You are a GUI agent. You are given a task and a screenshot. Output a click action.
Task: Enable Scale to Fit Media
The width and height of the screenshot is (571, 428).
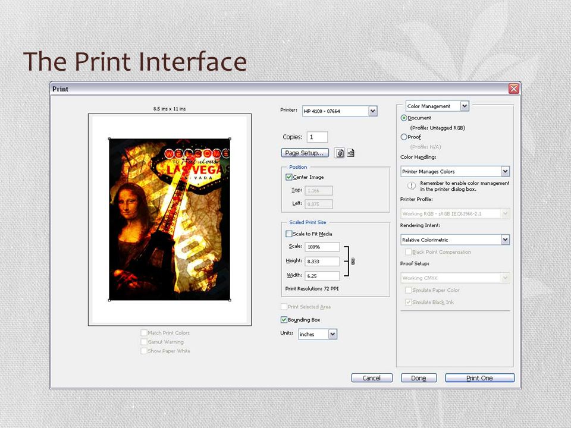[289, 234]
